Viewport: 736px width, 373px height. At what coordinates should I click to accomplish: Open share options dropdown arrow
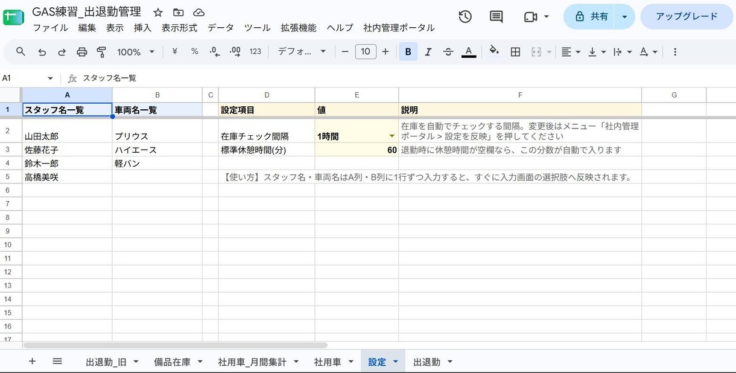coord(624,17)
